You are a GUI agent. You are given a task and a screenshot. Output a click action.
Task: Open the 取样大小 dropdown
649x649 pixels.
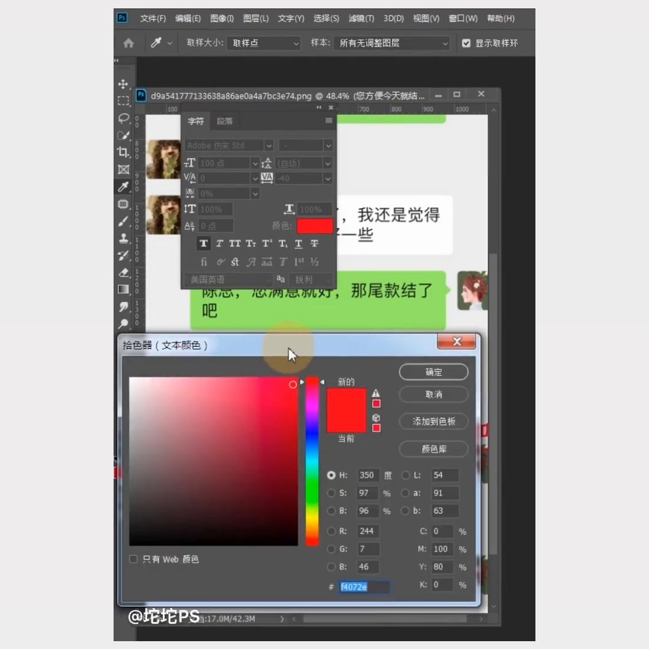263,43
